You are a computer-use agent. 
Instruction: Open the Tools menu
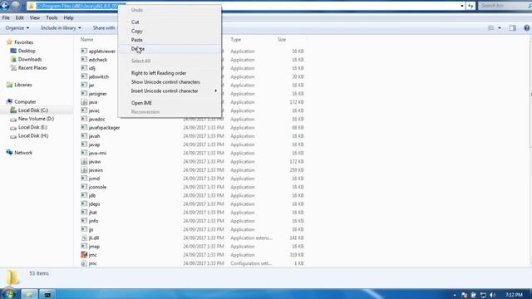click(52, 17)
